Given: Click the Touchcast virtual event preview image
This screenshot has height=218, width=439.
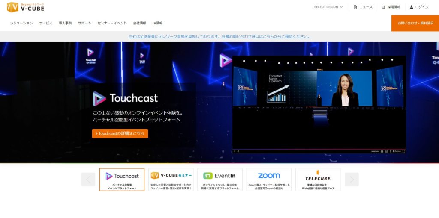Looking at the screenshot, I should 319,104.
